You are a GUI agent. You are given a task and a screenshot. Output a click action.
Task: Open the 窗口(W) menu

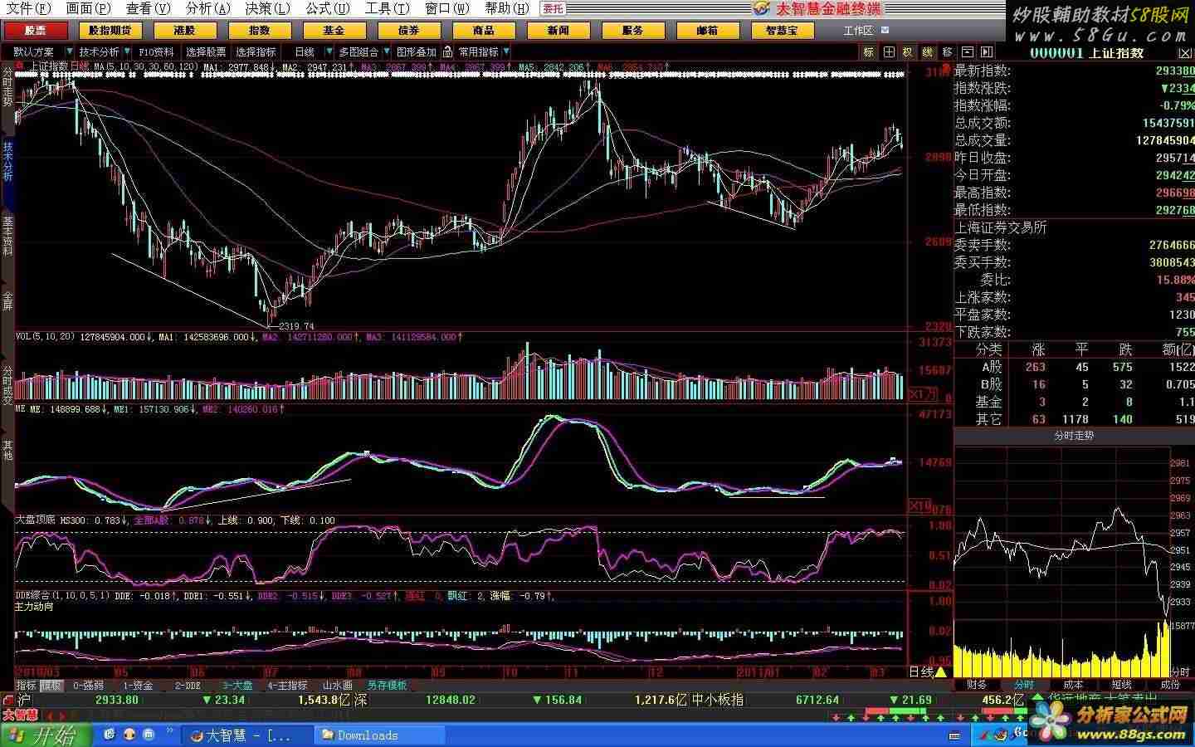447,8
